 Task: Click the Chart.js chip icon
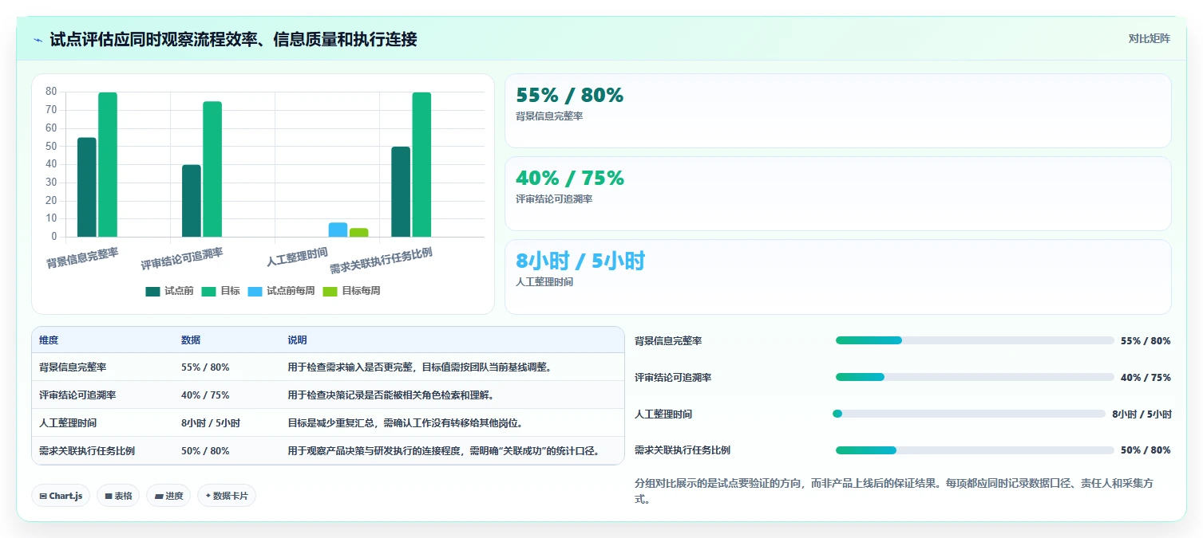pyautogui.click(x=43, y=496)
